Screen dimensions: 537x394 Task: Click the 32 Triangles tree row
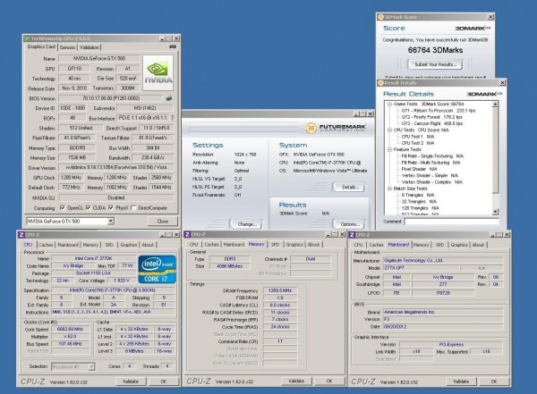click(x=419, y=201)
